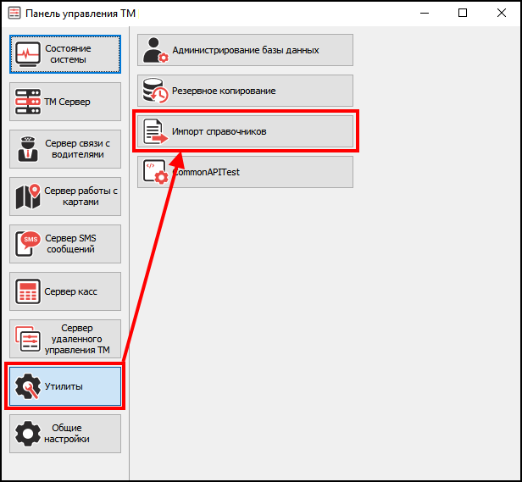Click the server rack icon beside ТМ Сервер
Image resolution: width=522 pixels, height=482 pixels.
[x=29, y=102]
